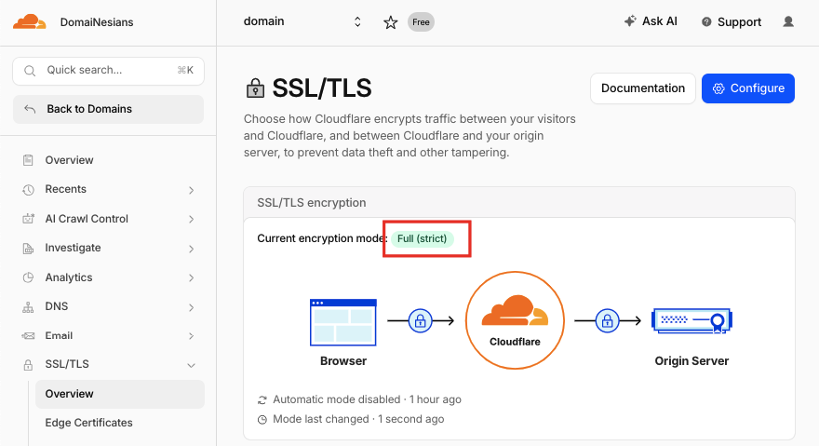Focus the Quick search input field

[108, 71]
